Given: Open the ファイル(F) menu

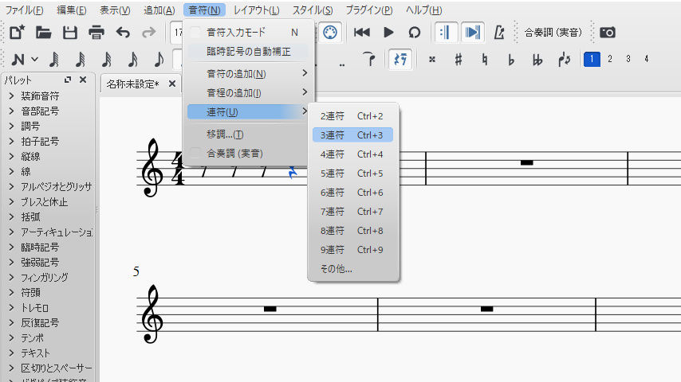Looking at the screenshot, I should (24, 10).
